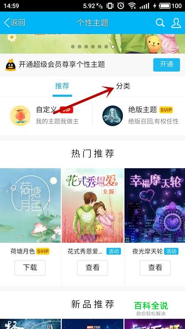Open the 荷塘月色 theme thumbnail
185x329 pixels.
tap(30, 205)
